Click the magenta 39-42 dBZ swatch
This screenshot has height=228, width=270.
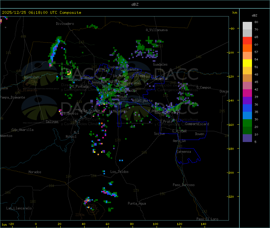click(x=247, y=93)
